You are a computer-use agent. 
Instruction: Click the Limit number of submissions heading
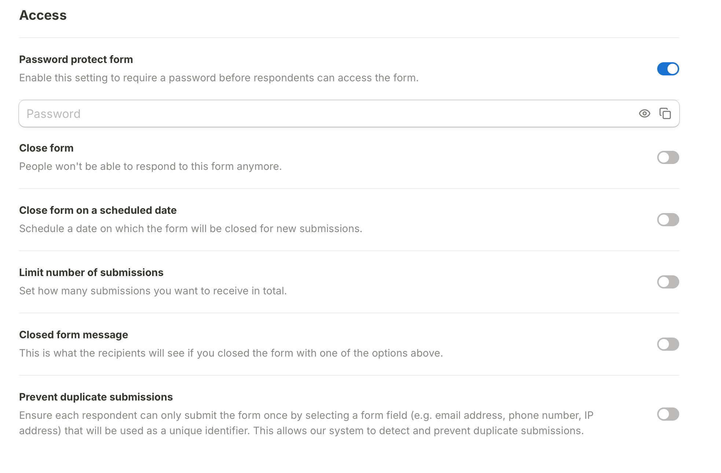(91, 272)
